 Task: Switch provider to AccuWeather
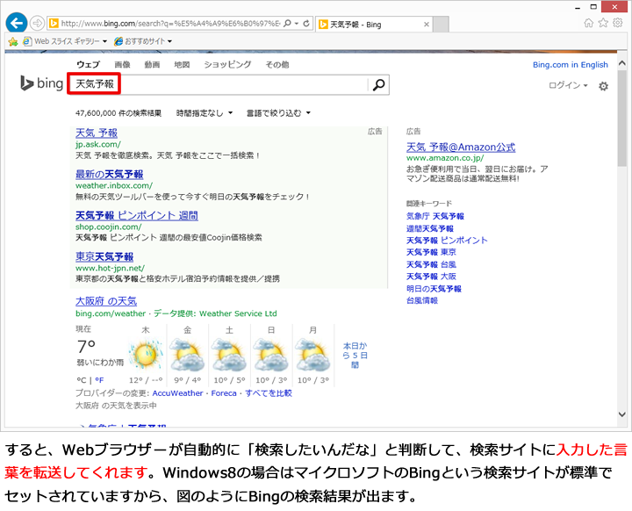(177, 393)
